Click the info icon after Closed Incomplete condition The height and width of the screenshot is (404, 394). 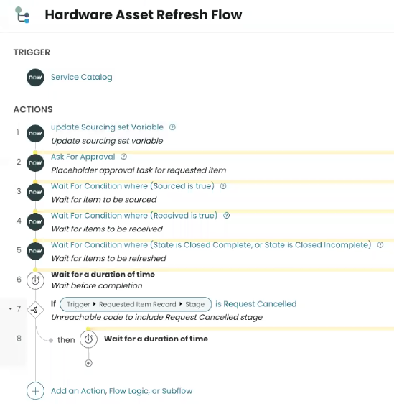click(380, 244)
